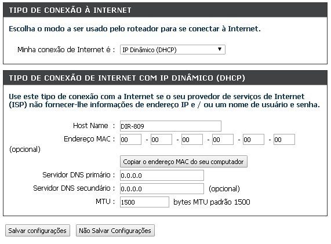This screenshot has height=244, width=331.
Task: Click Copiar o endereço MAC do seu computador
Action: click(x=183, y=162)
